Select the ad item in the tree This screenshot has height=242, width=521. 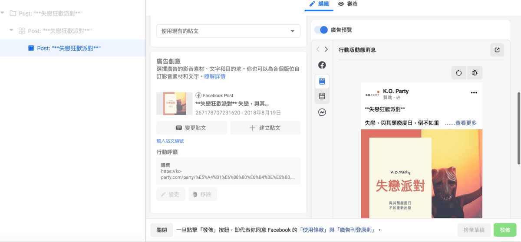(69, 48)
